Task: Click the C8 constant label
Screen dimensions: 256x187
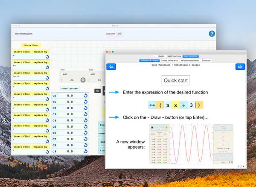Action: pos(54,145)
